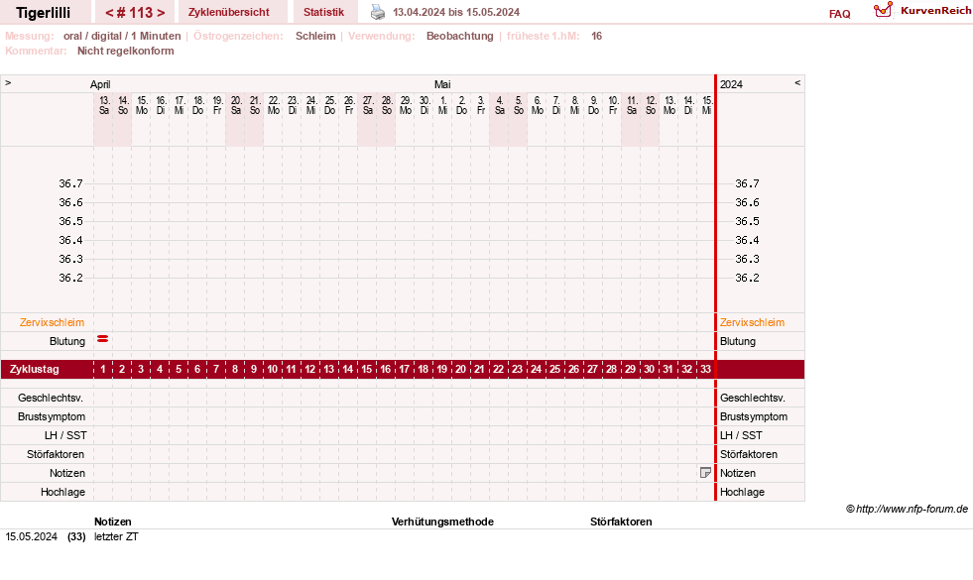
Task: Go to previous cycle with '<' before #113
Action: click(109, 13)
